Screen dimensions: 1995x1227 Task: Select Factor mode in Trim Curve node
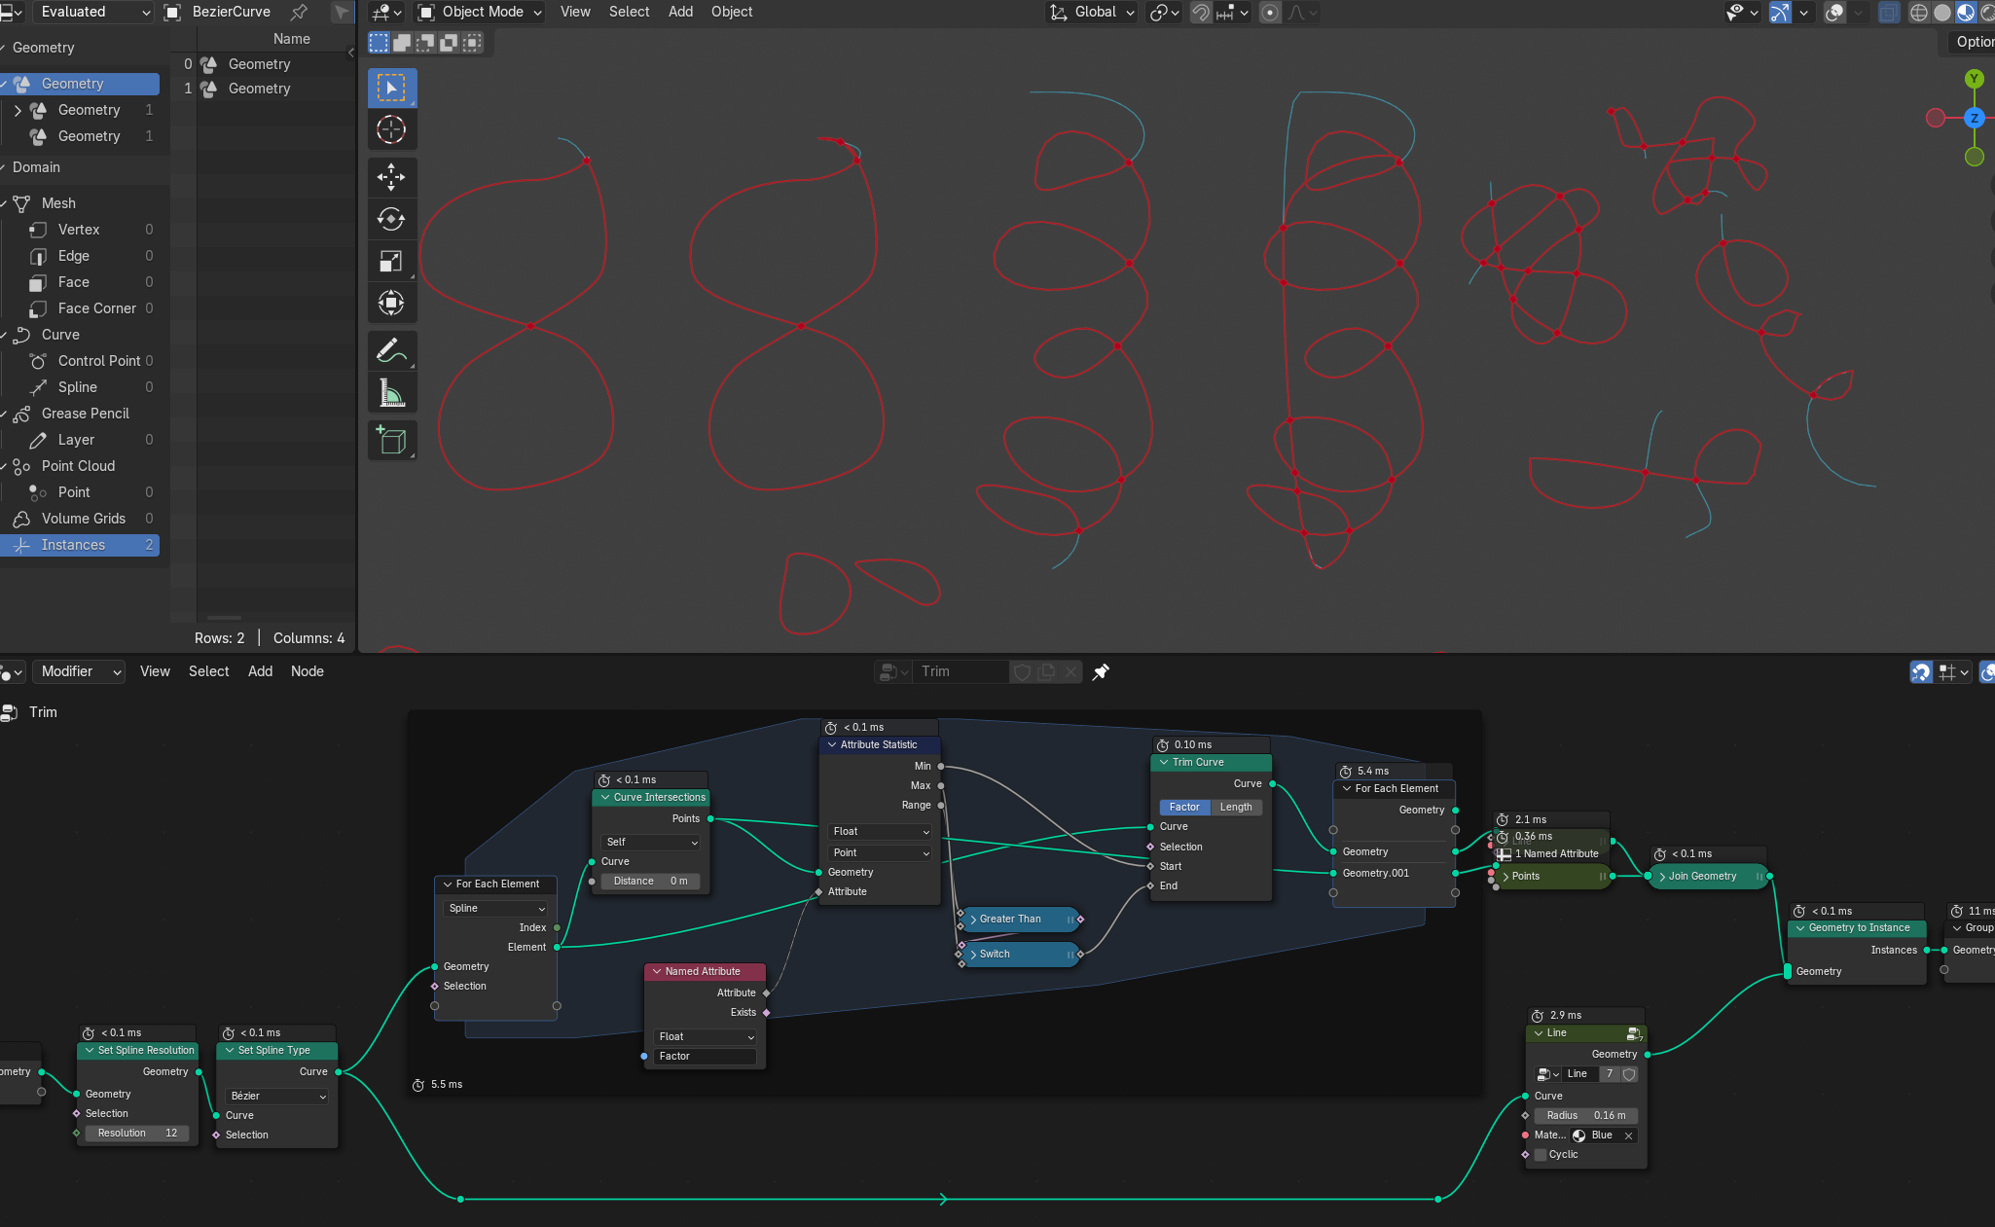1184,808
